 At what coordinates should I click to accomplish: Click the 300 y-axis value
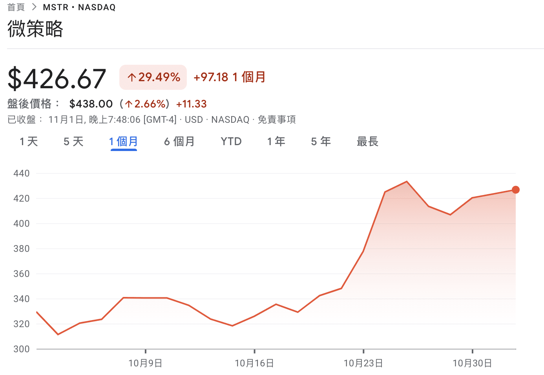click(x=22, y=349)
